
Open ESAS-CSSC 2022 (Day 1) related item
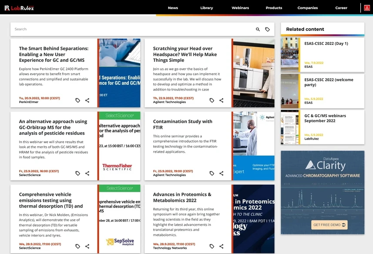click(326, 43)
